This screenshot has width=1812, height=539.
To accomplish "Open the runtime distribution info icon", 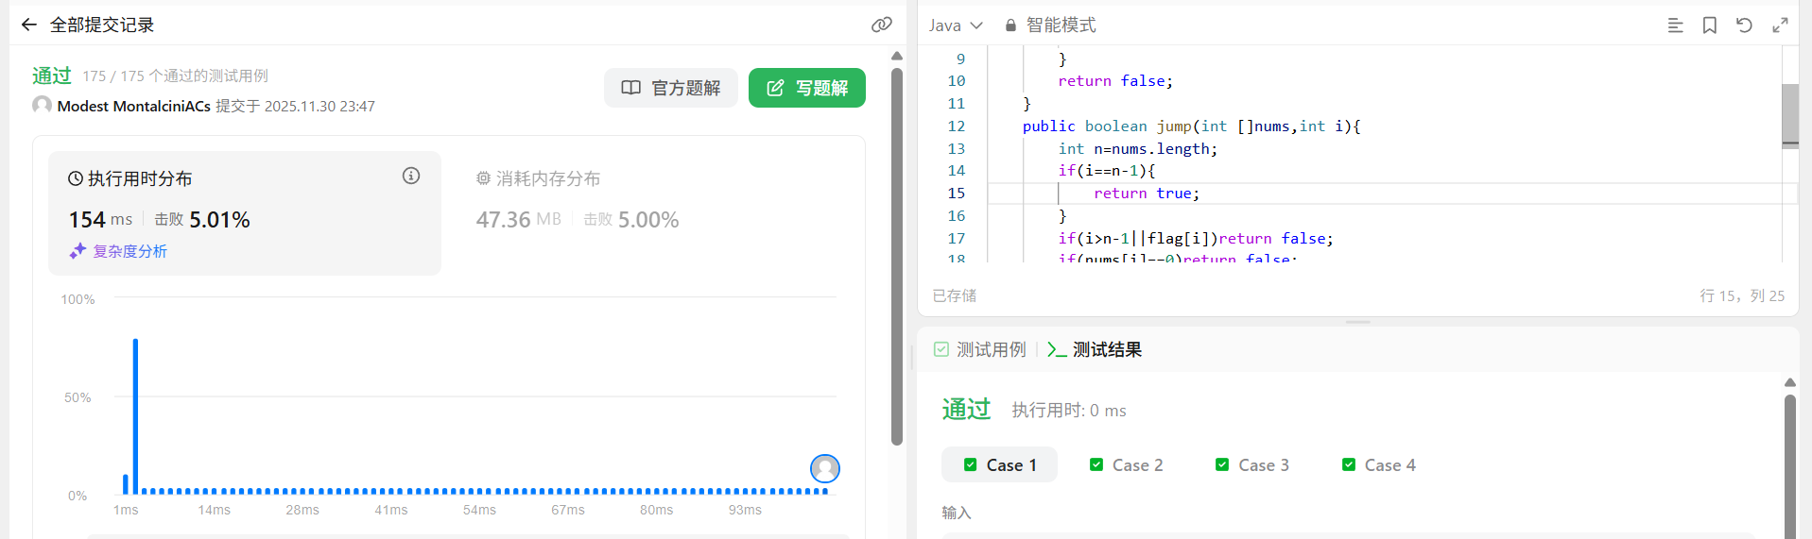I will point(411,176).
